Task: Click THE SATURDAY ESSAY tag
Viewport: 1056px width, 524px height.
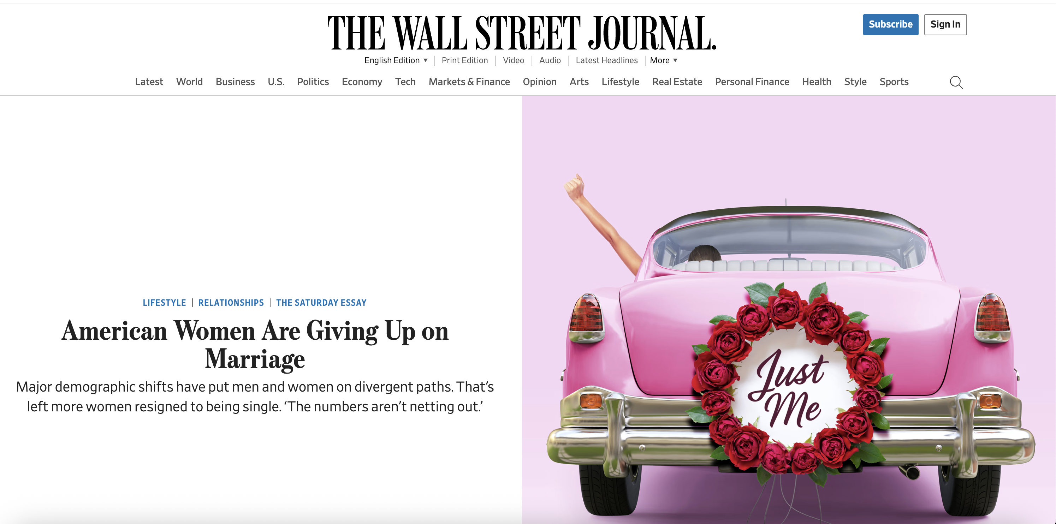Action: [x=321, y=303]
